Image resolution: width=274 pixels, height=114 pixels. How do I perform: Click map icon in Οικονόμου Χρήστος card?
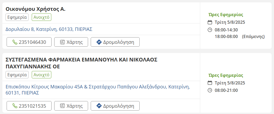click(62, 42)
